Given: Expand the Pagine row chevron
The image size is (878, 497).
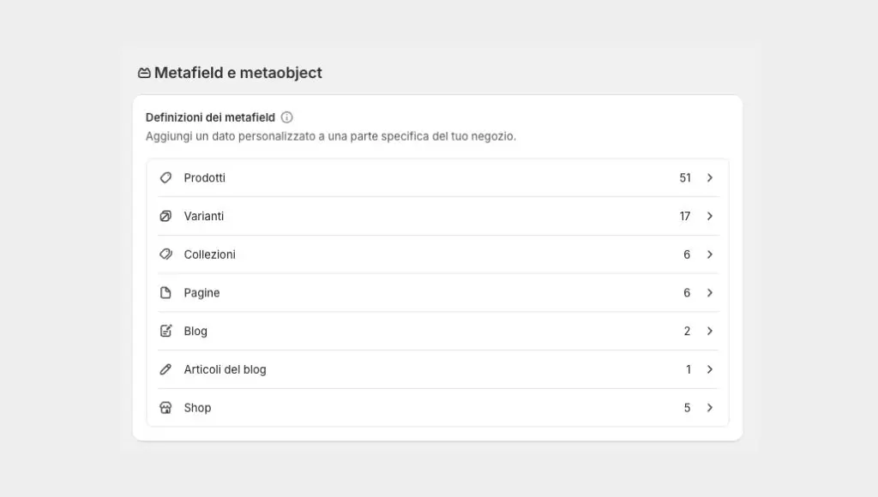Looking at the screenshot, I should (709, 292).
